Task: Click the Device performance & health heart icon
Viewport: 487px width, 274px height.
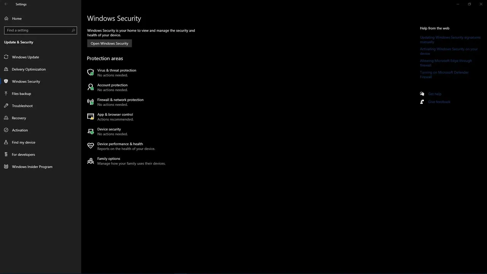Action: (x=91, y=146)
